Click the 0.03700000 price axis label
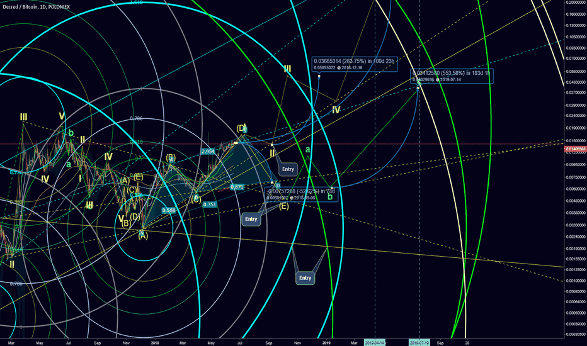This screenshot has height=346, width=587. [576, 92]
